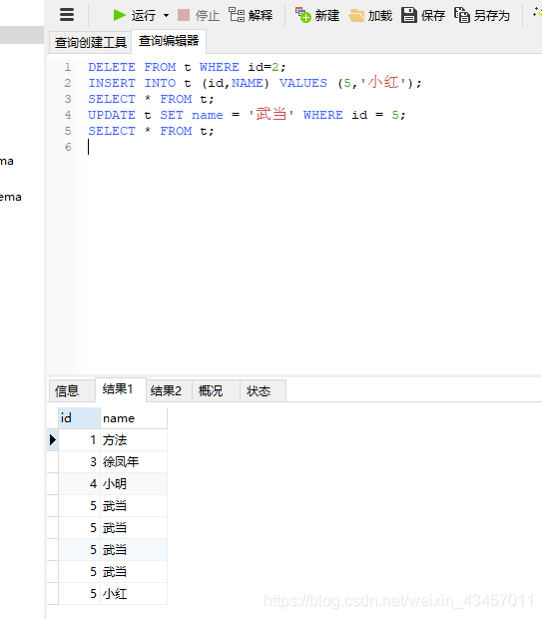Click the INSERT INTO statement on line 2
Image resolution: width=542 pixels, height=619 pixels.
(x=255, y=83)
